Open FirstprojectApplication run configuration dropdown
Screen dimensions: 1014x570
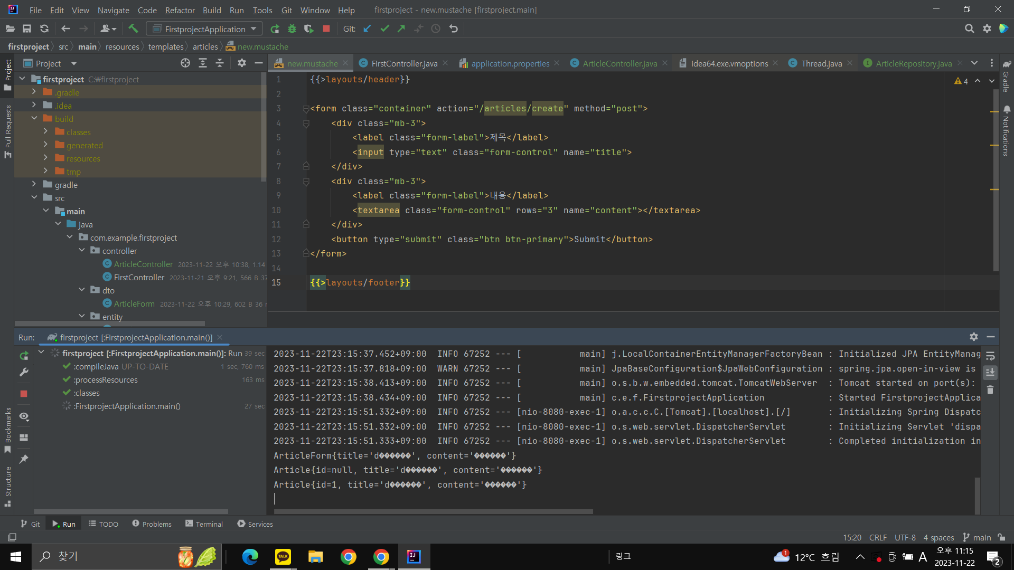point(204,28)
